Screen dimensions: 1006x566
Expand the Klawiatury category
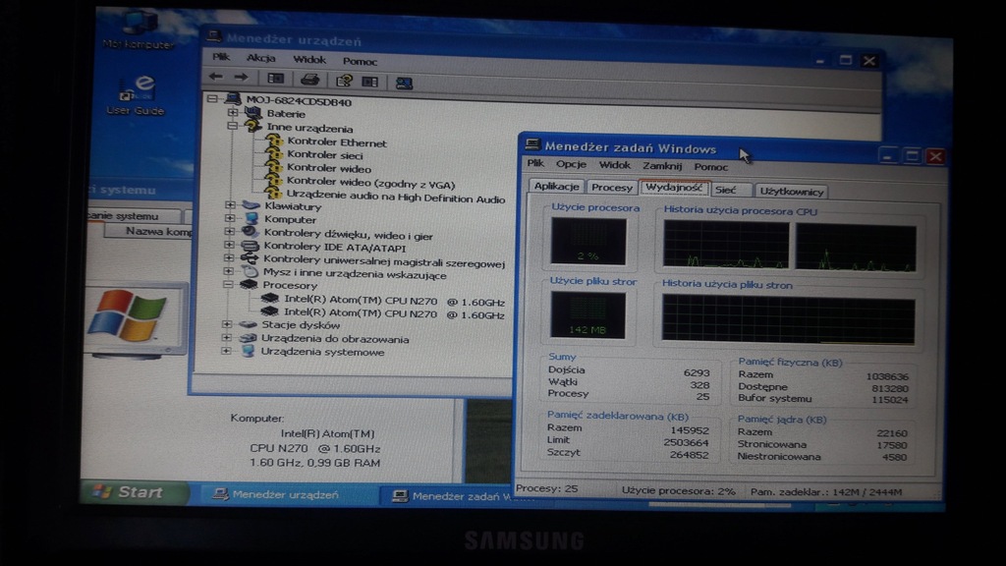pyautogui.click(x=230, y=205)
